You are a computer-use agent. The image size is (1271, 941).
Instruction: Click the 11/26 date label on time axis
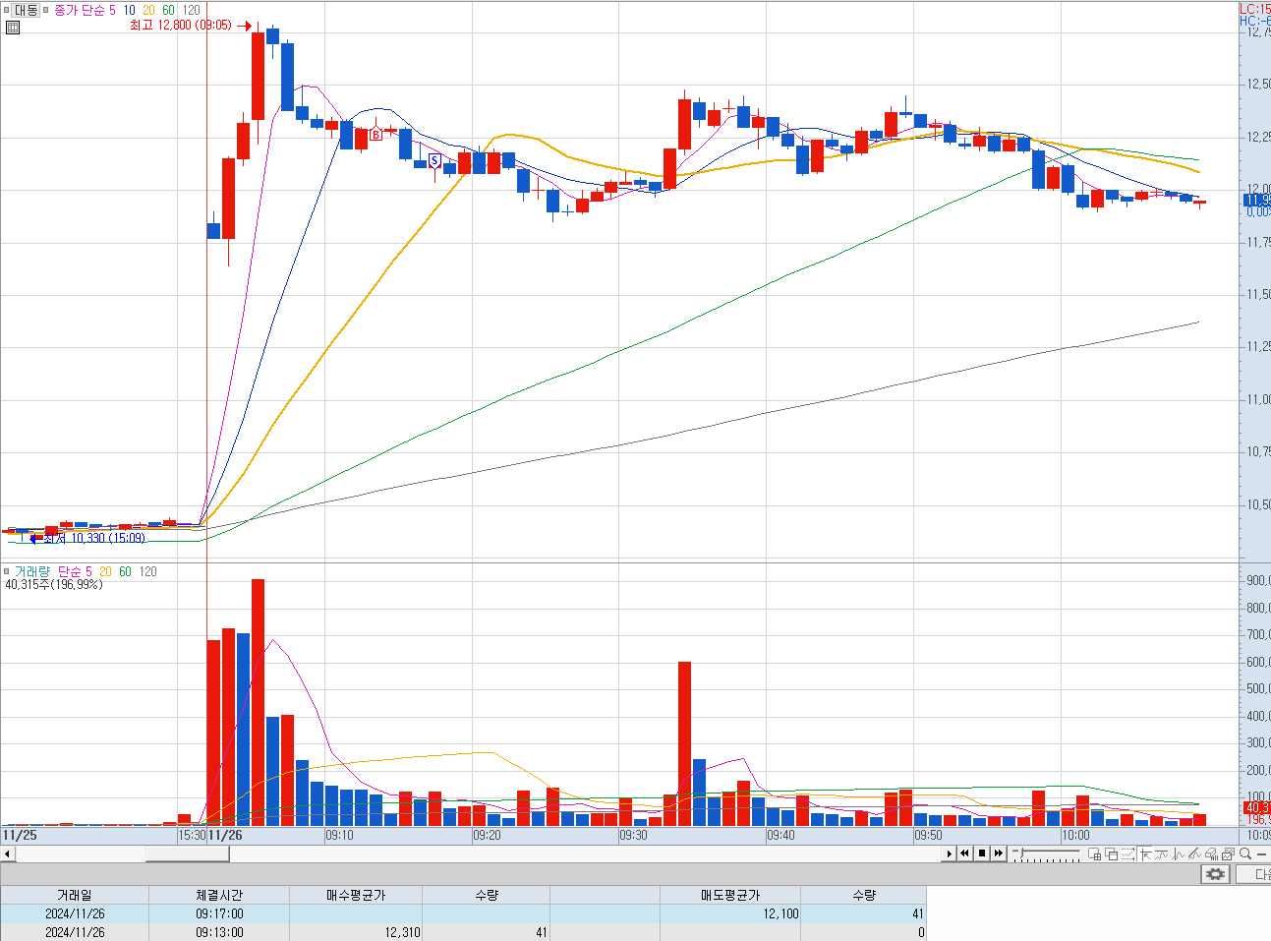pos(225,835)
